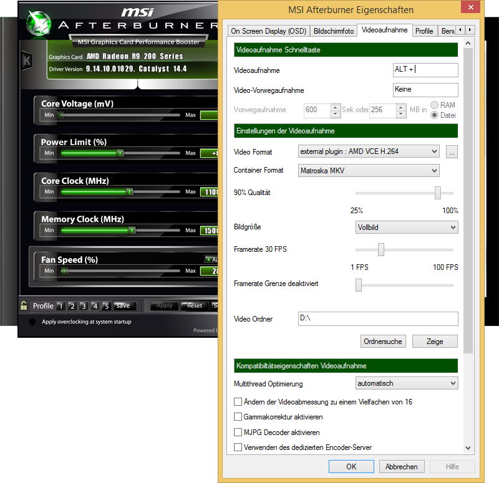Select profile slot 4 in Afterburner
The image size is (499, 483).
pos(95,306)
